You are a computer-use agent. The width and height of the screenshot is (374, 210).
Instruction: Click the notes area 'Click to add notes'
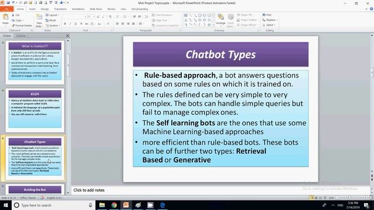point(89,190)
